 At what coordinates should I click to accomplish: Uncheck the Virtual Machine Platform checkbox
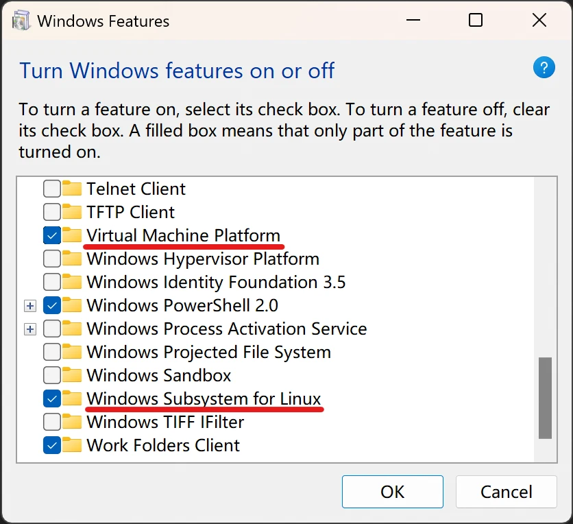click(x=52, y=235)
